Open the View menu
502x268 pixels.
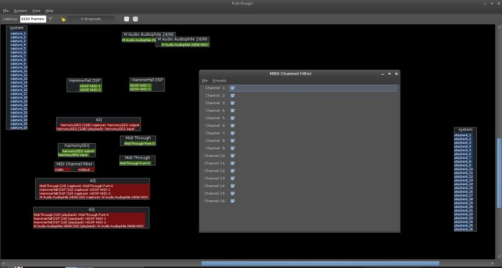[x=36, y=11]
